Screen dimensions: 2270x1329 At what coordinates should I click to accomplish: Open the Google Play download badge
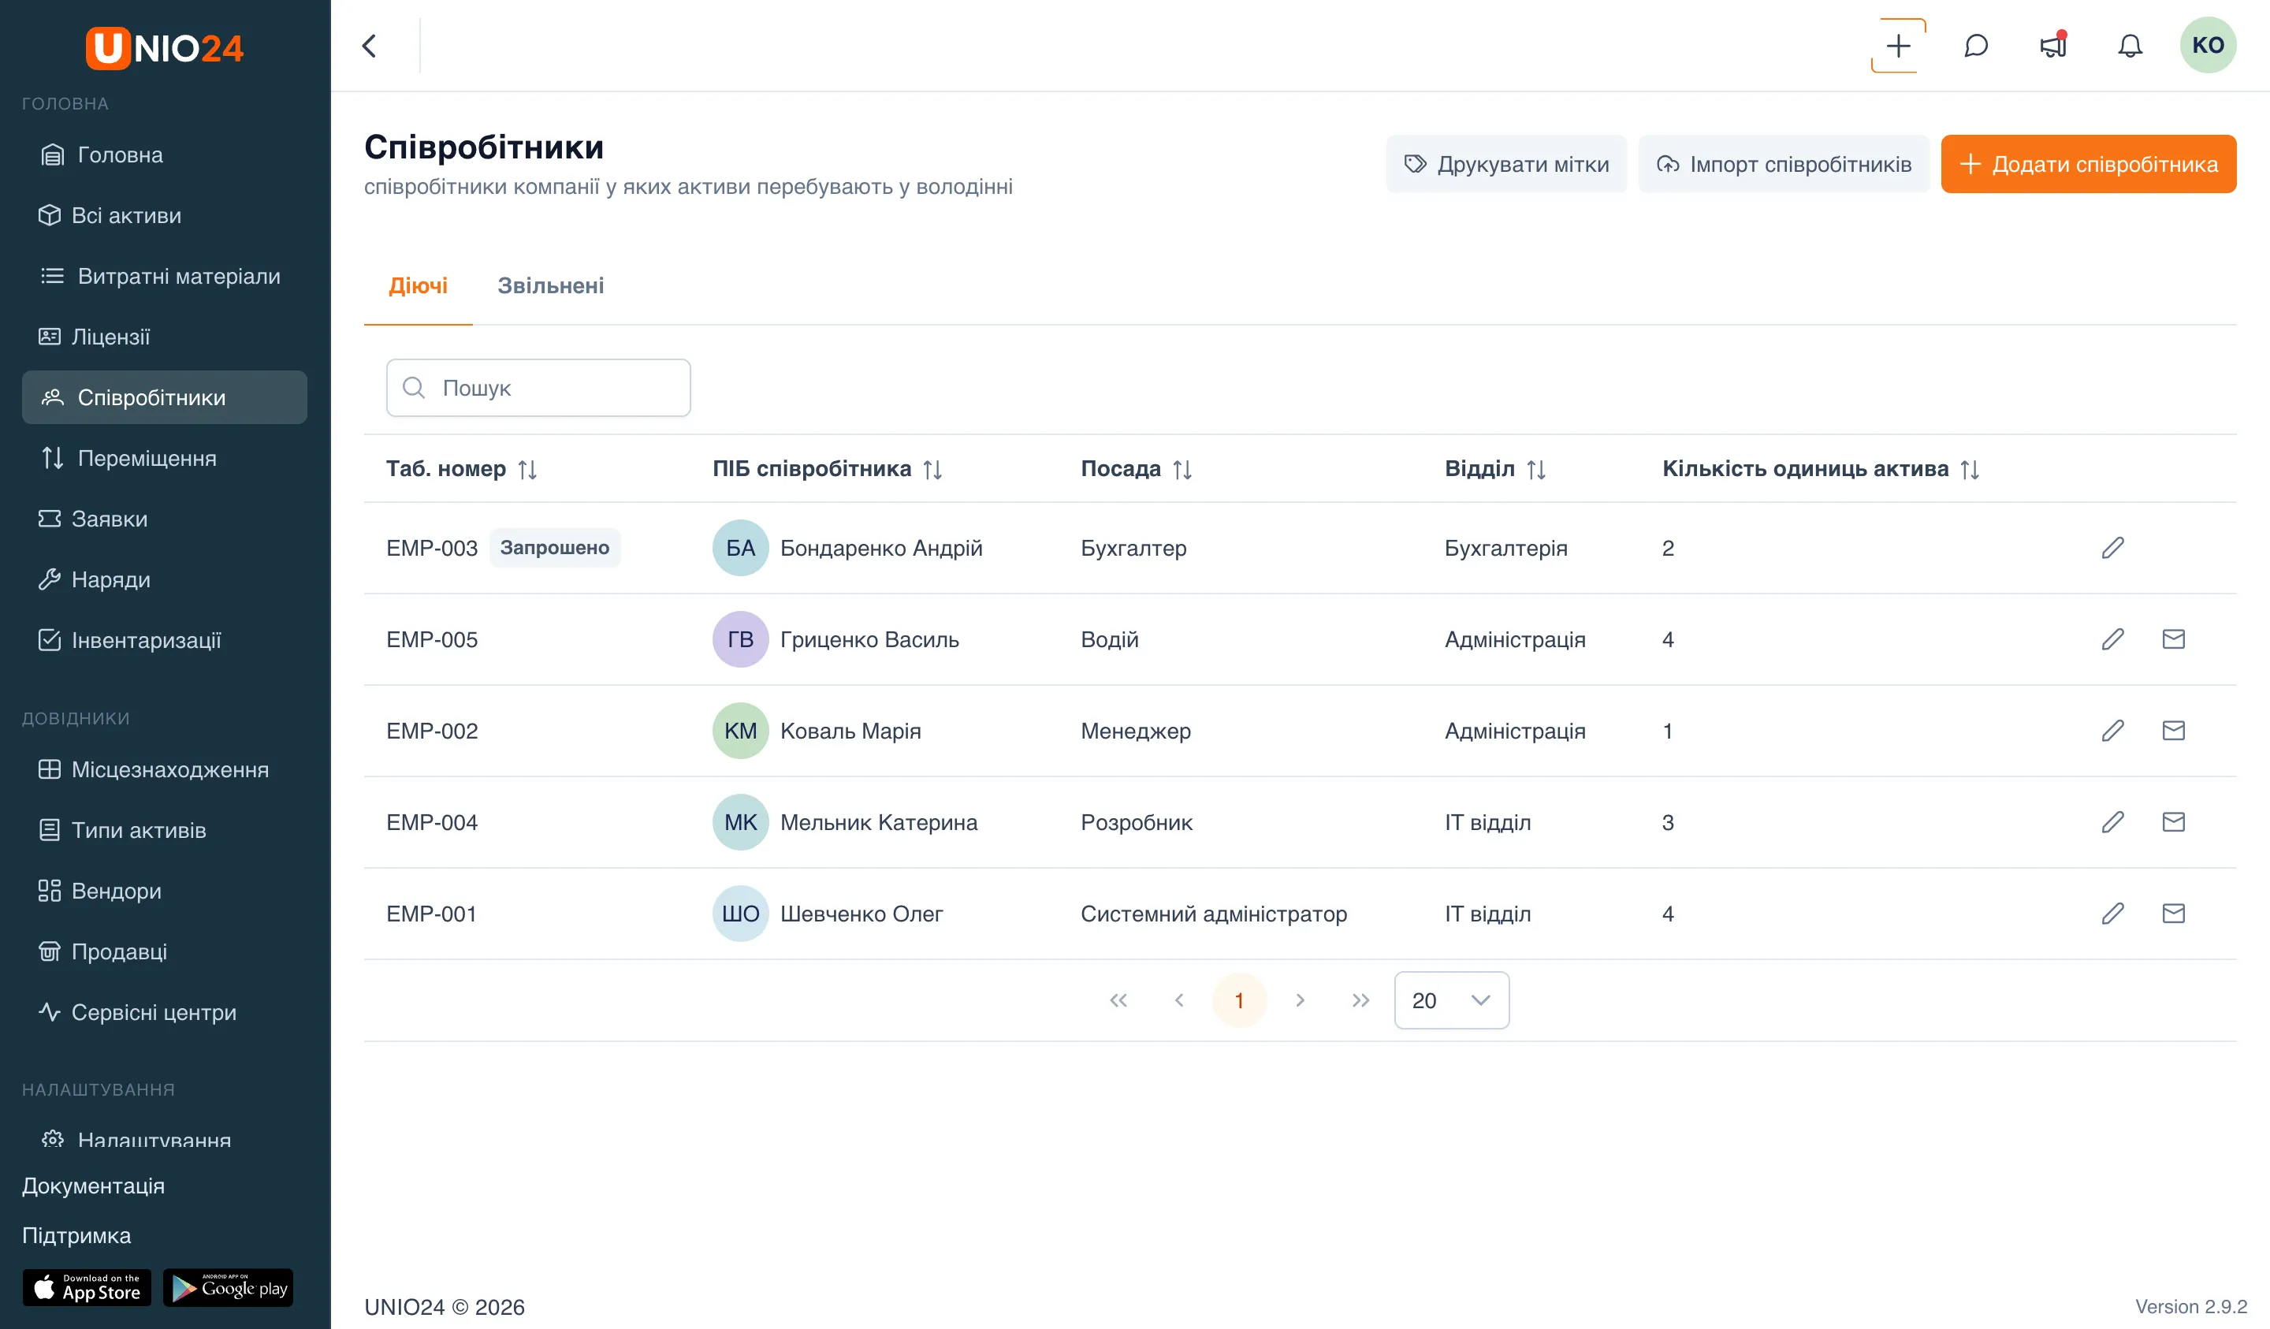pyautogui.click(x=228, y=1287)
